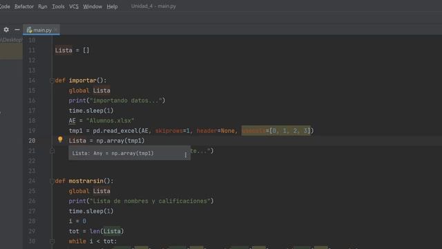This screenshot has width=442, height=249.
Task: Collapse the mostrarsin function fold marker
Action: (x=52, y=181)
